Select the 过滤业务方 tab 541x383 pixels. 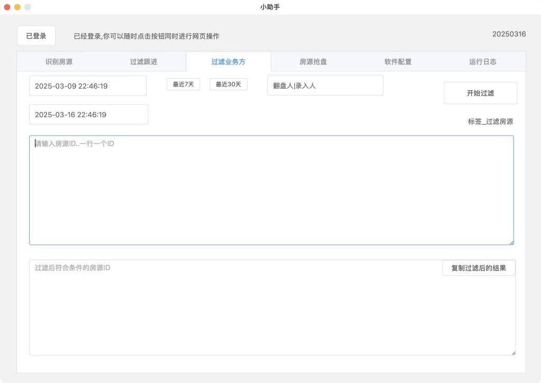[x=228, y=62]
